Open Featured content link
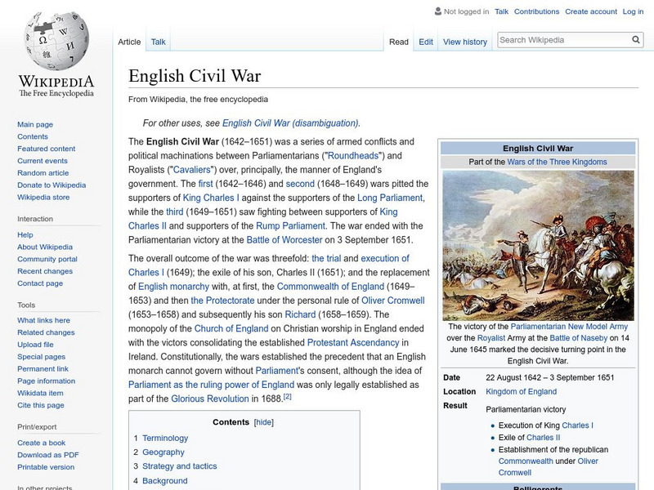The image size is (654, 490). pos(47,149)
